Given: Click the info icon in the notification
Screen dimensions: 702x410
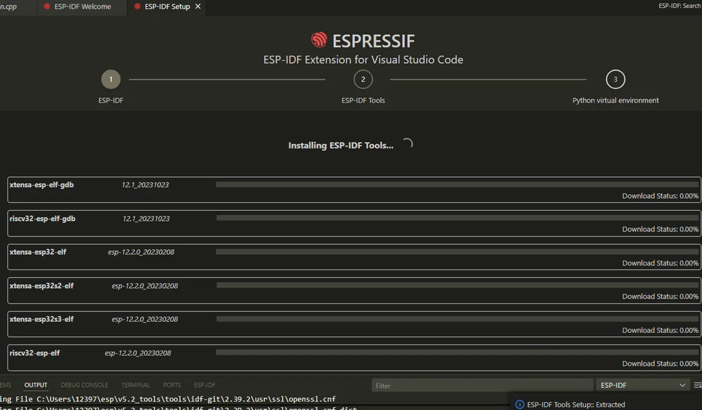Looking at the screenshot, I should [x=520, y=405].
